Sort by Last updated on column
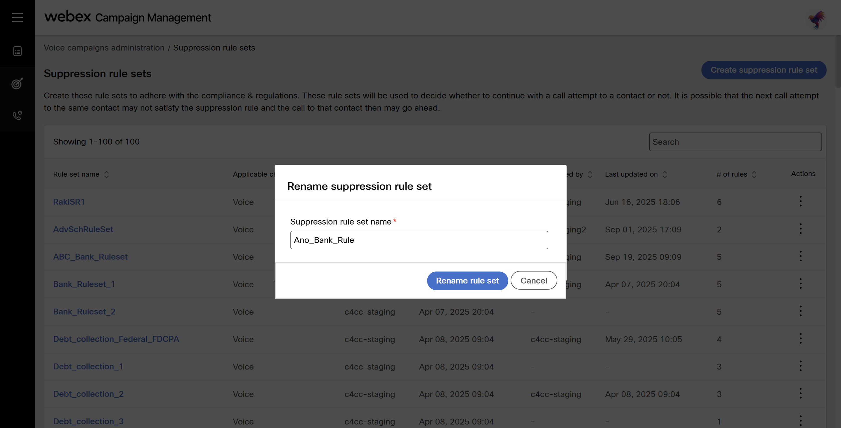 point(665,175)
